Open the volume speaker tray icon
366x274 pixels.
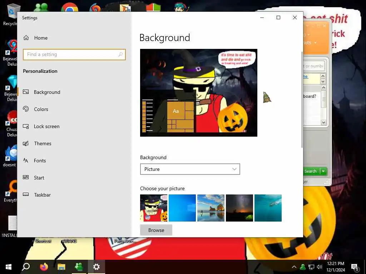320,267
